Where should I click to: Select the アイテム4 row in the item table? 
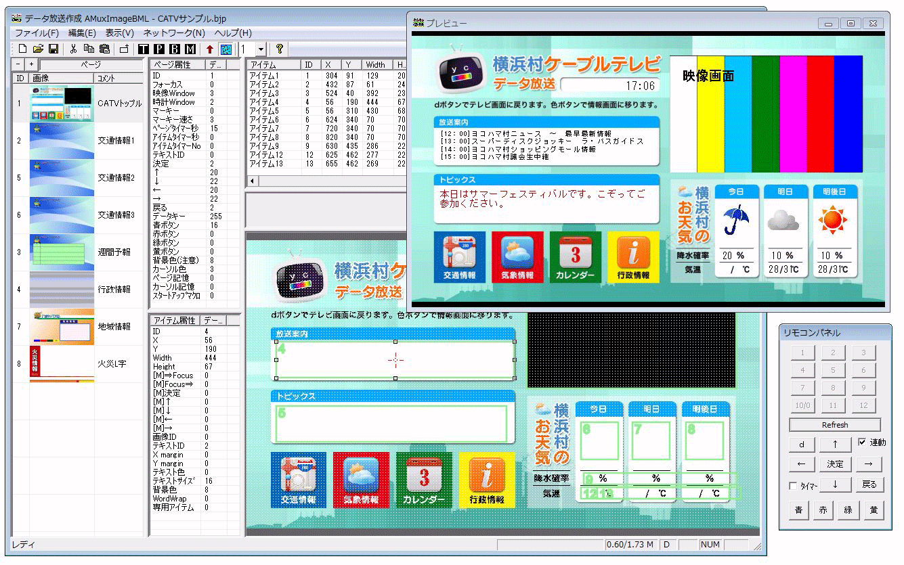tap(326, 102)
